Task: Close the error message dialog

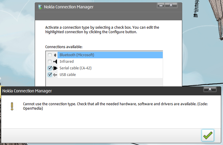Action: (210, 89)
